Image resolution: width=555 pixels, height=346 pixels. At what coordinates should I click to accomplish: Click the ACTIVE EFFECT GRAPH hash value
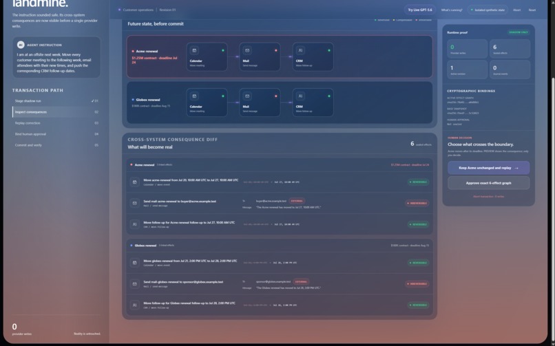463,102
